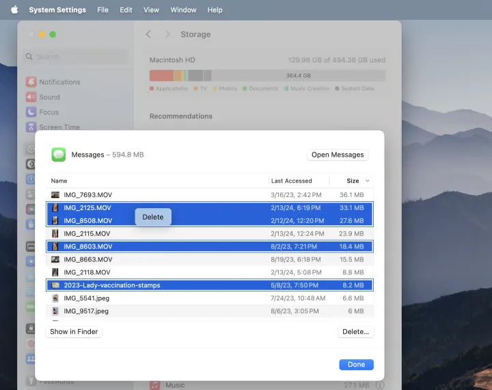Click the back chevron beside Storage
Viewport: 492px width, 390px height.
(148, 34)
